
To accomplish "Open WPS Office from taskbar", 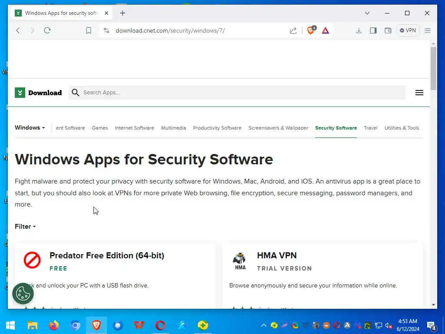I will point(139,325).
